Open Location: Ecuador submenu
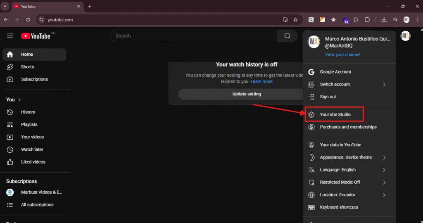The image size is (423, 223). pos(348,195)
